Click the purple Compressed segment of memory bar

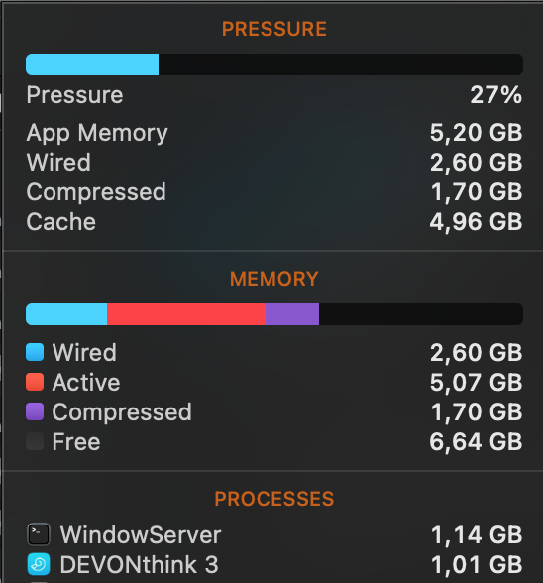292,314
